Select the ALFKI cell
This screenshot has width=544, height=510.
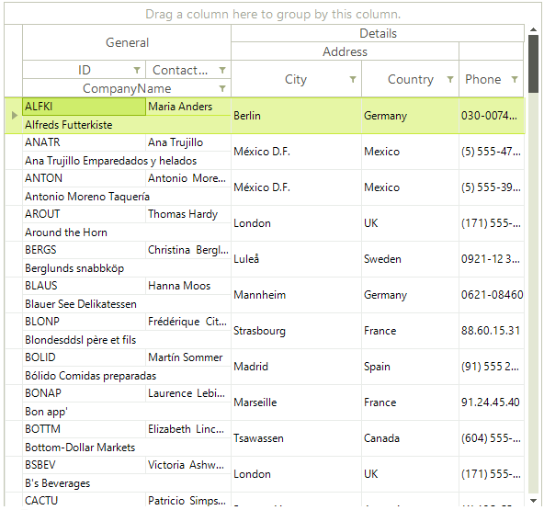pyautogui.click(x=84, y=107)
